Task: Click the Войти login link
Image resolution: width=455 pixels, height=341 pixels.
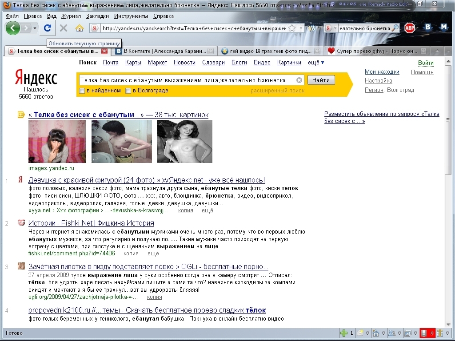Action: 426,63
